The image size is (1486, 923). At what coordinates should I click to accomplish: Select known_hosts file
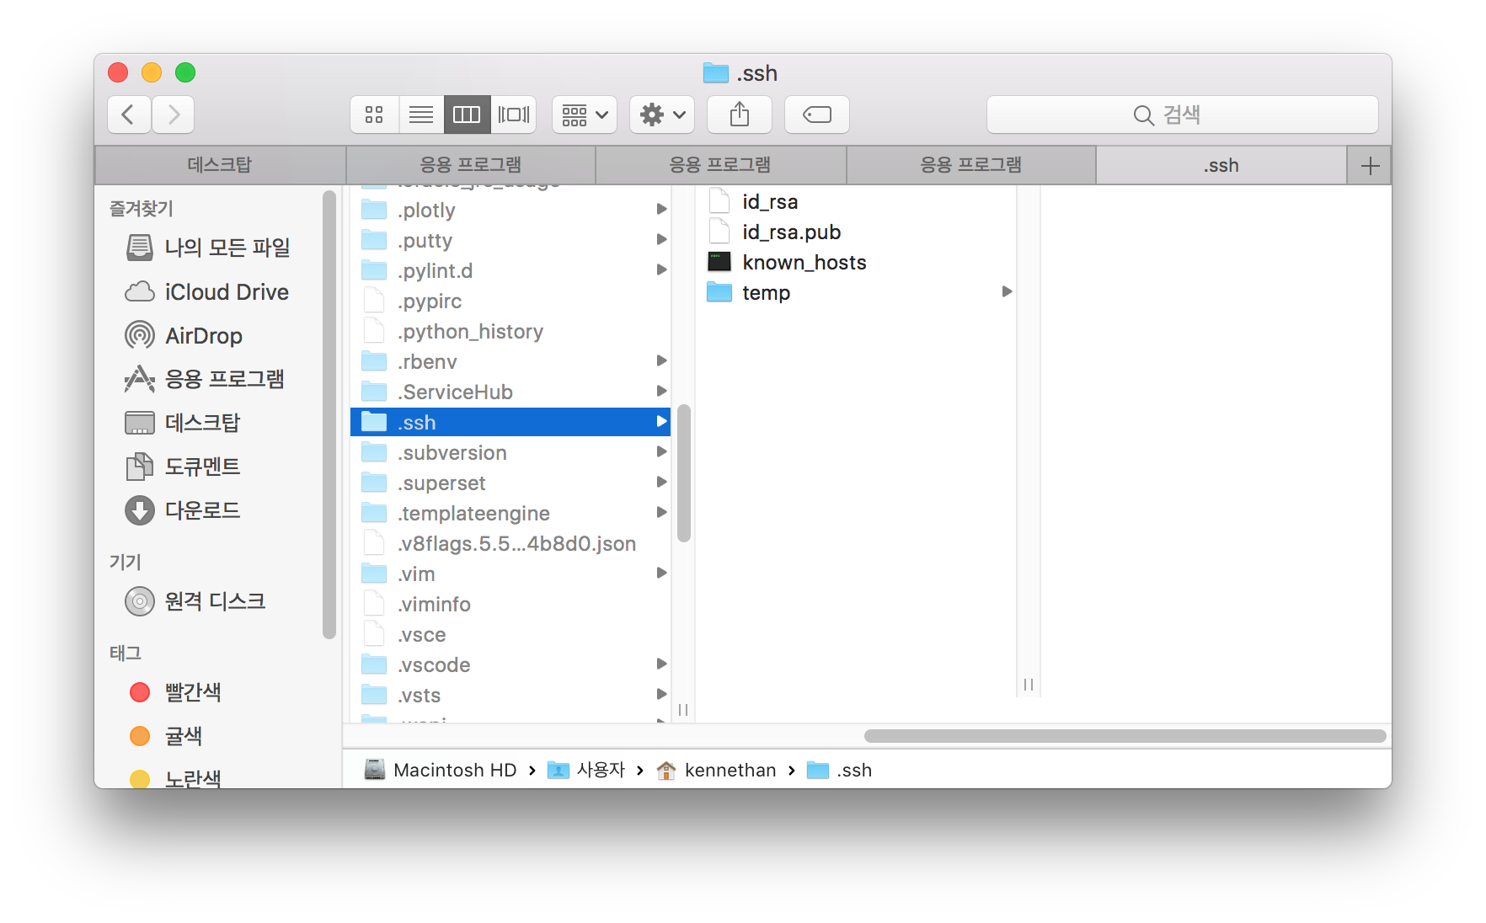point(804,262)
